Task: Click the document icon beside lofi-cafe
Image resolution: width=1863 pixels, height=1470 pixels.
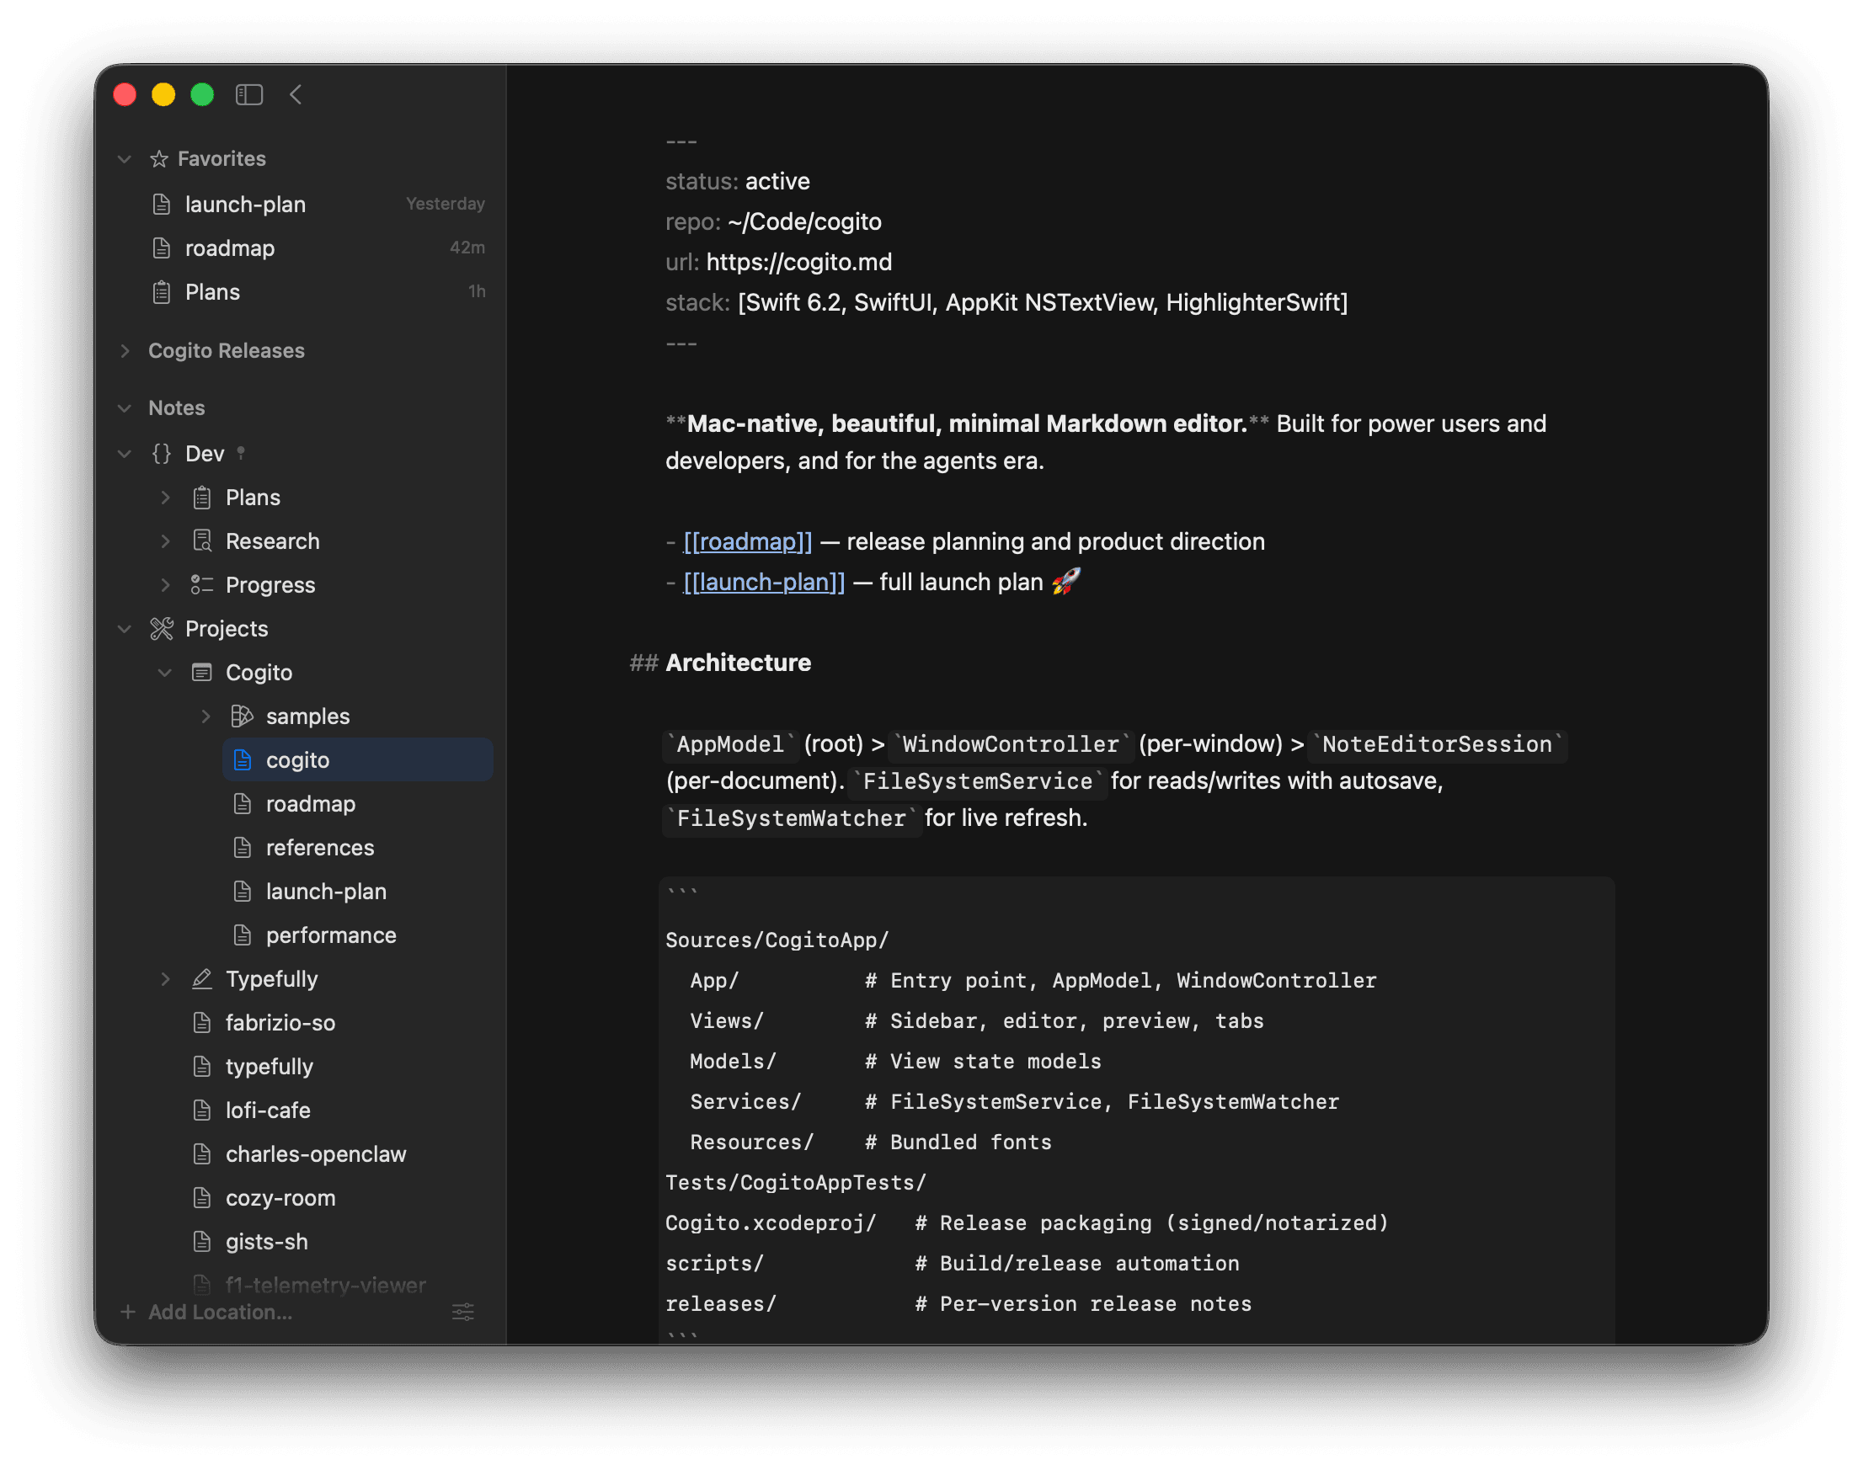Action: 202,1111
